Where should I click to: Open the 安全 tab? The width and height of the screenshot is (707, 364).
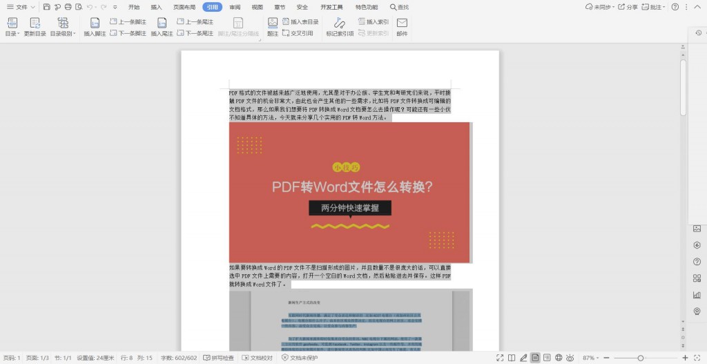(x=302, y=7)
